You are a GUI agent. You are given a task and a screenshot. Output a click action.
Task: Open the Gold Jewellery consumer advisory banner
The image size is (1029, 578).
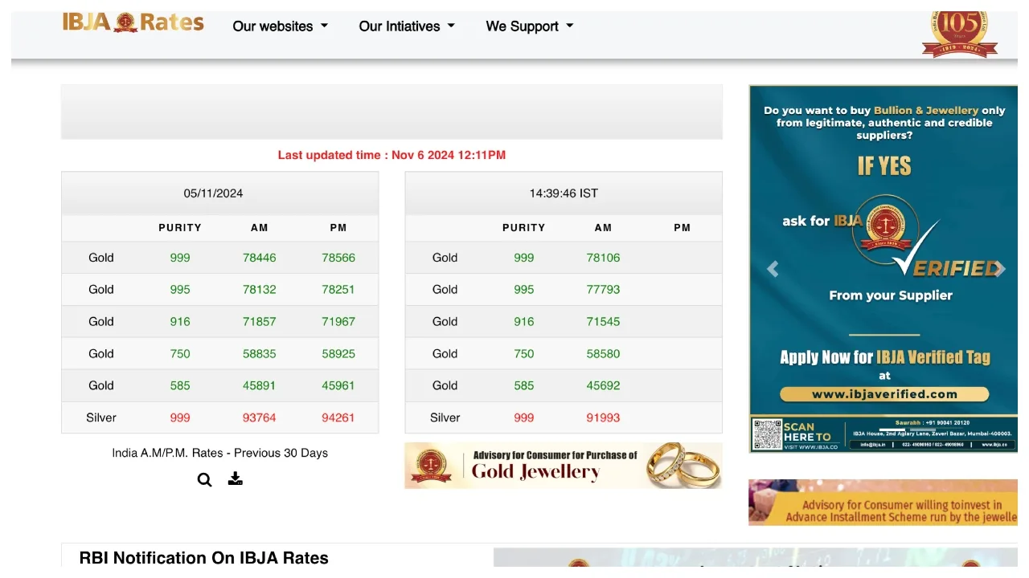[564, 466]
